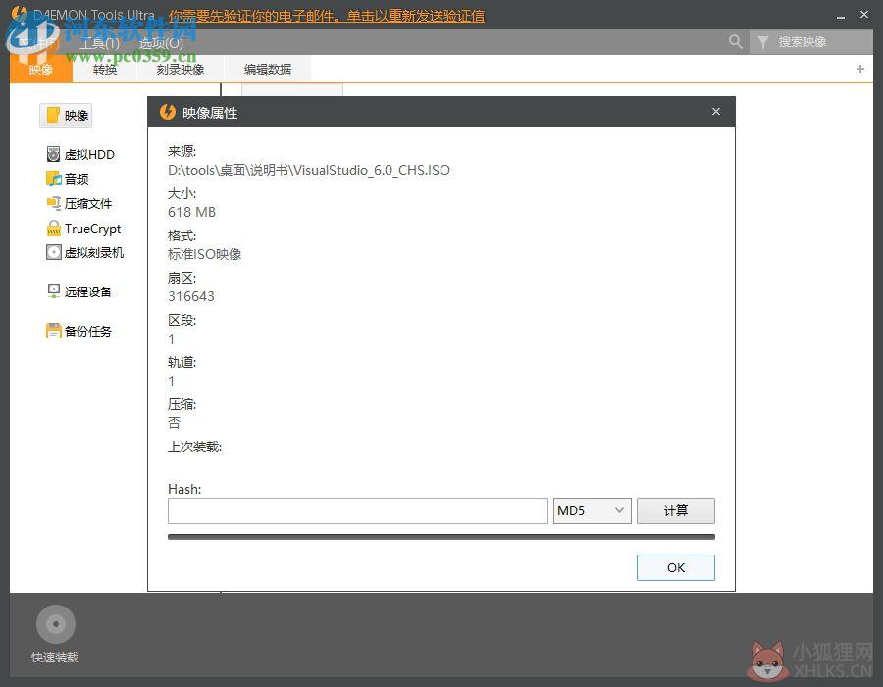Select the 虚拟HDD disk icon

(x=54, y=154)
